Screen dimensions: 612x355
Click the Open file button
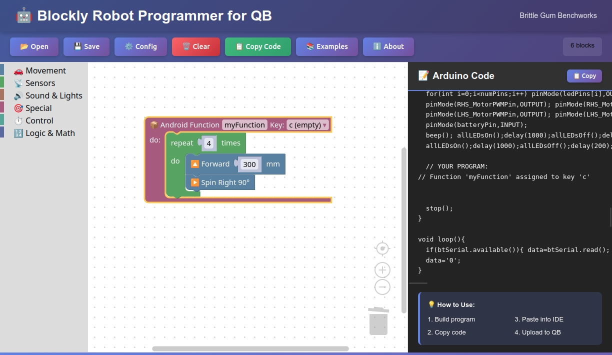(x=34, y=46)
